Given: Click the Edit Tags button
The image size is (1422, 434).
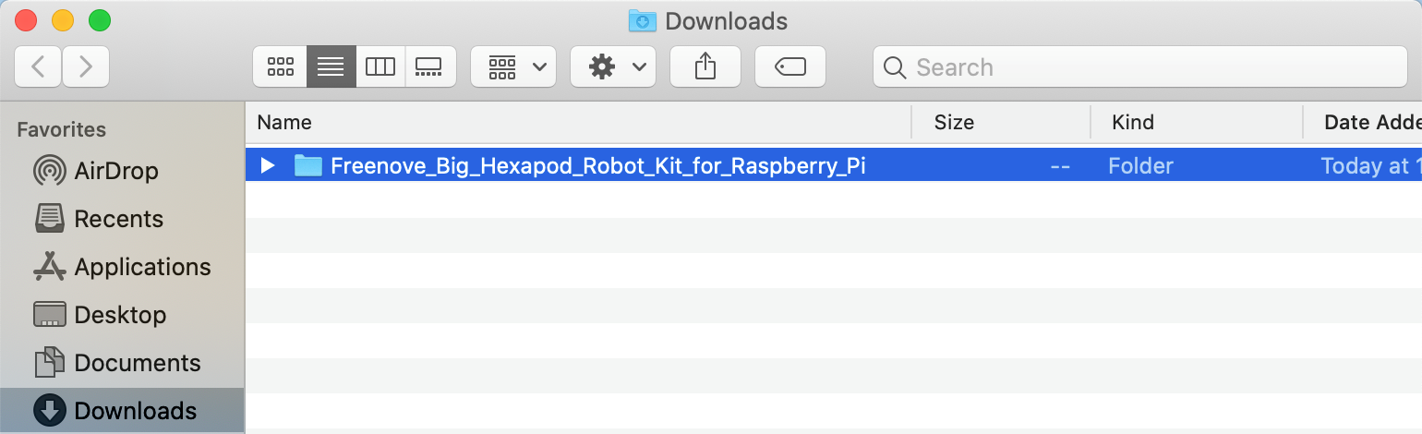Looking at the screenshot, I should point(790,66).
